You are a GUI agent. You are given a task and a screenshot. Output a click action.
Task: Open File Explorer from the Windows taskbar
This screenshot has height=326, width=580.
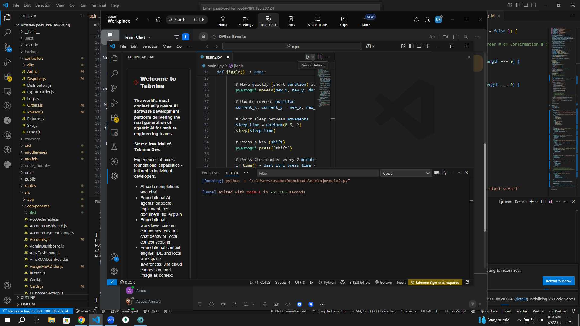(x=52, y=320)
